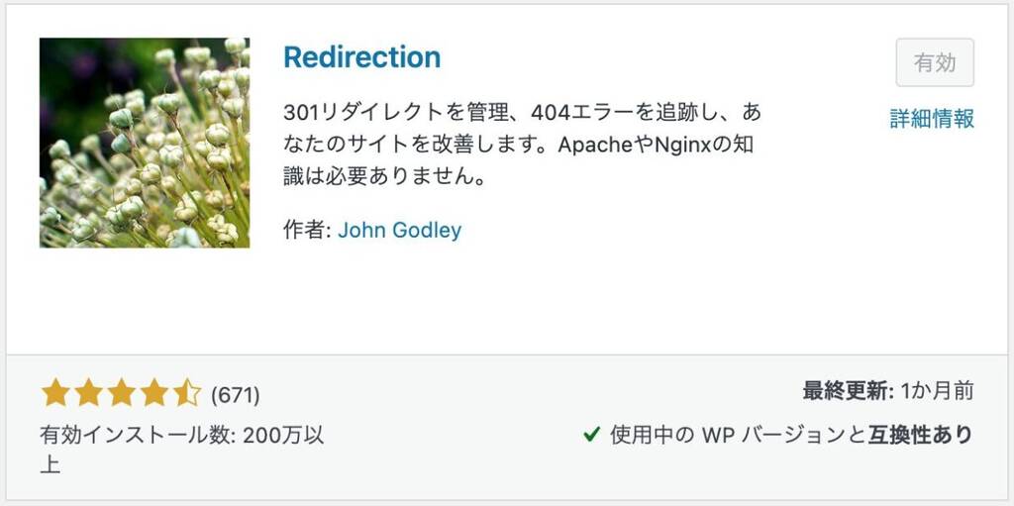Click the 1か月前 update time text
Screen dimensions: 1014x506
(x=937, y=391)
